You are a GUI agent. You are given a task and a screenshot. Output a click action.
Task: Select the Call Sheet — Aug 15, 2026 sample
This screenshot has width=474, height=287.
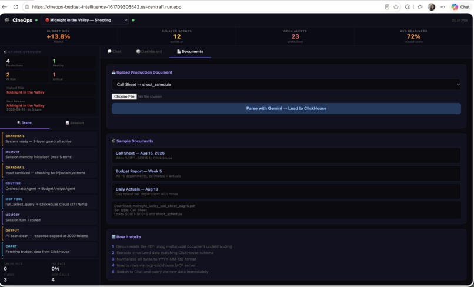coord(286,155)
